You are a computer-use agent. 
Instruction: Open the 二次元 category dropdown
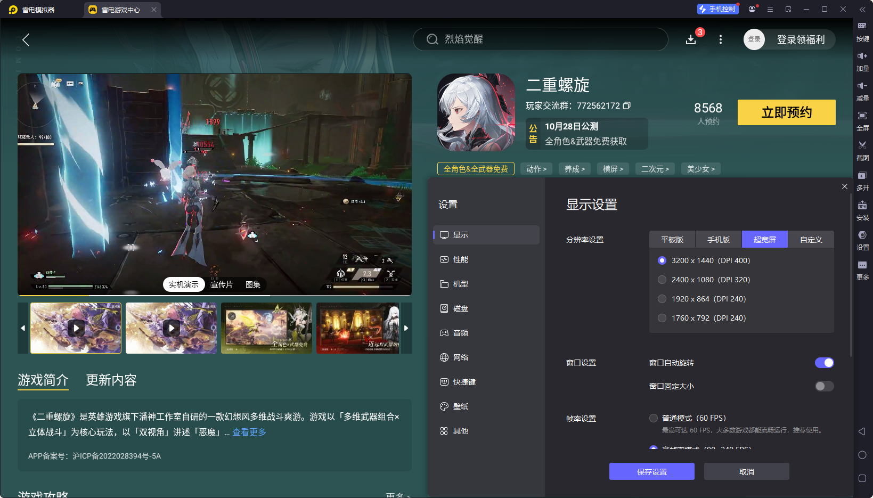(655, 168)
